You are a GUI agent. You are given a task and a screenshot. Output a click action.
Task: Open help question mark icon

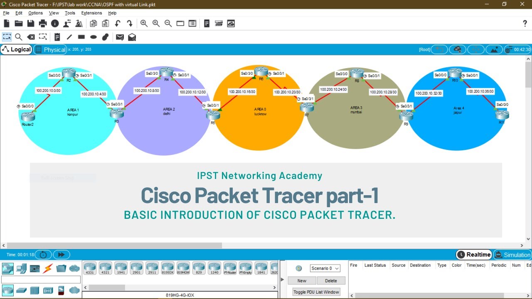point(525,24)
